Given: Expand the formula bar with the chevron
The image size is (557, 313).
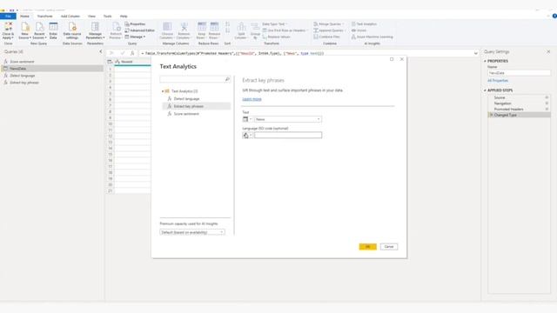Looking at the screenshot, I should (x=476, y=53).
